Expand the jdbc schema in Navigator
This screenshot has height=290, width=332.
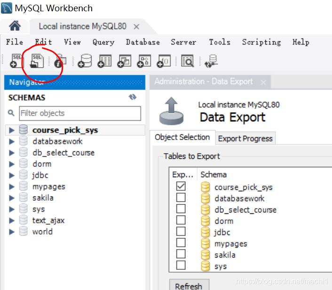(x=12, y=175)
